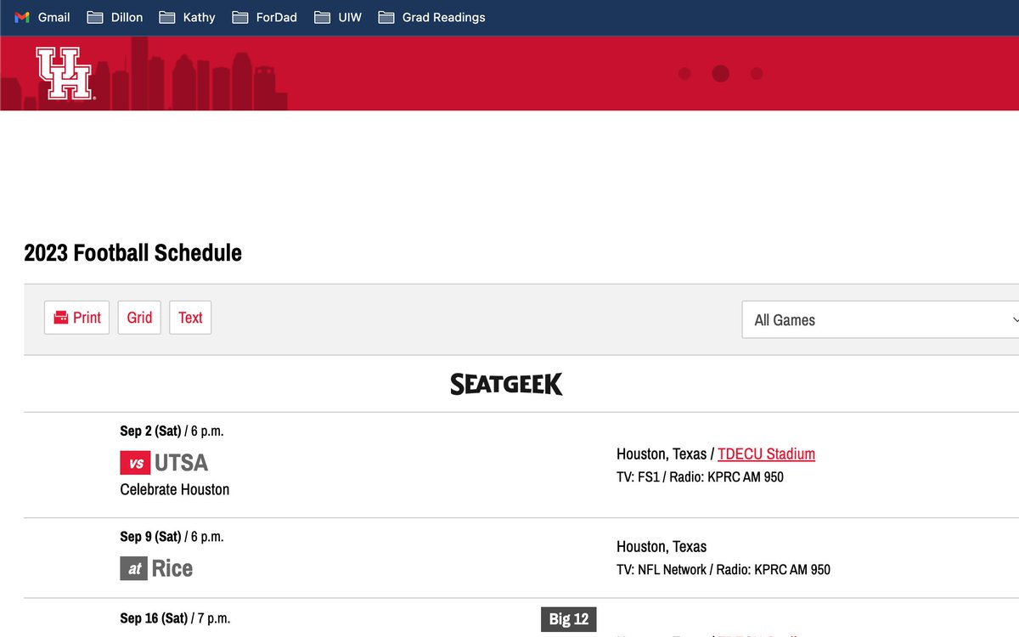This screenshot has height=637, width=1019.
Task: Open the TDECU Stadium link
Action: [x=766, y=454]
